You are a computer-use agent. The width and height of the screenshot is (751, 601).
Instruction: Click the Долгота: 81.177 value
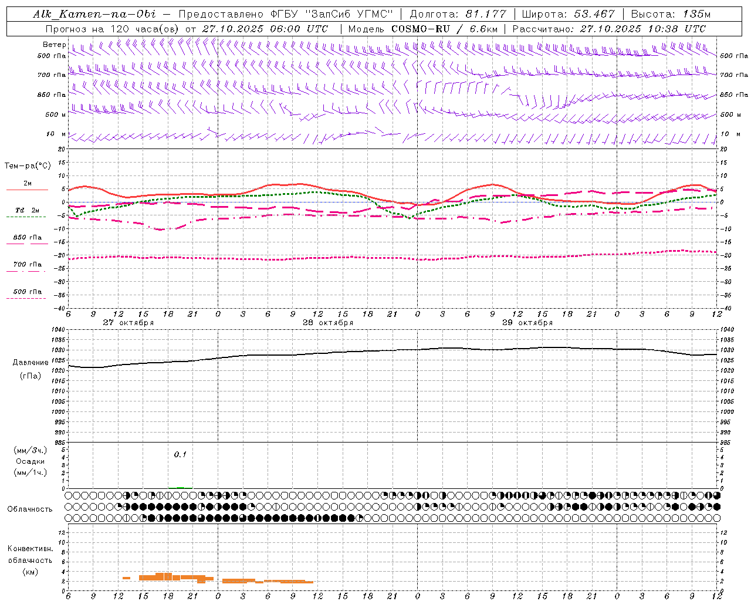[x=458, y=14]
